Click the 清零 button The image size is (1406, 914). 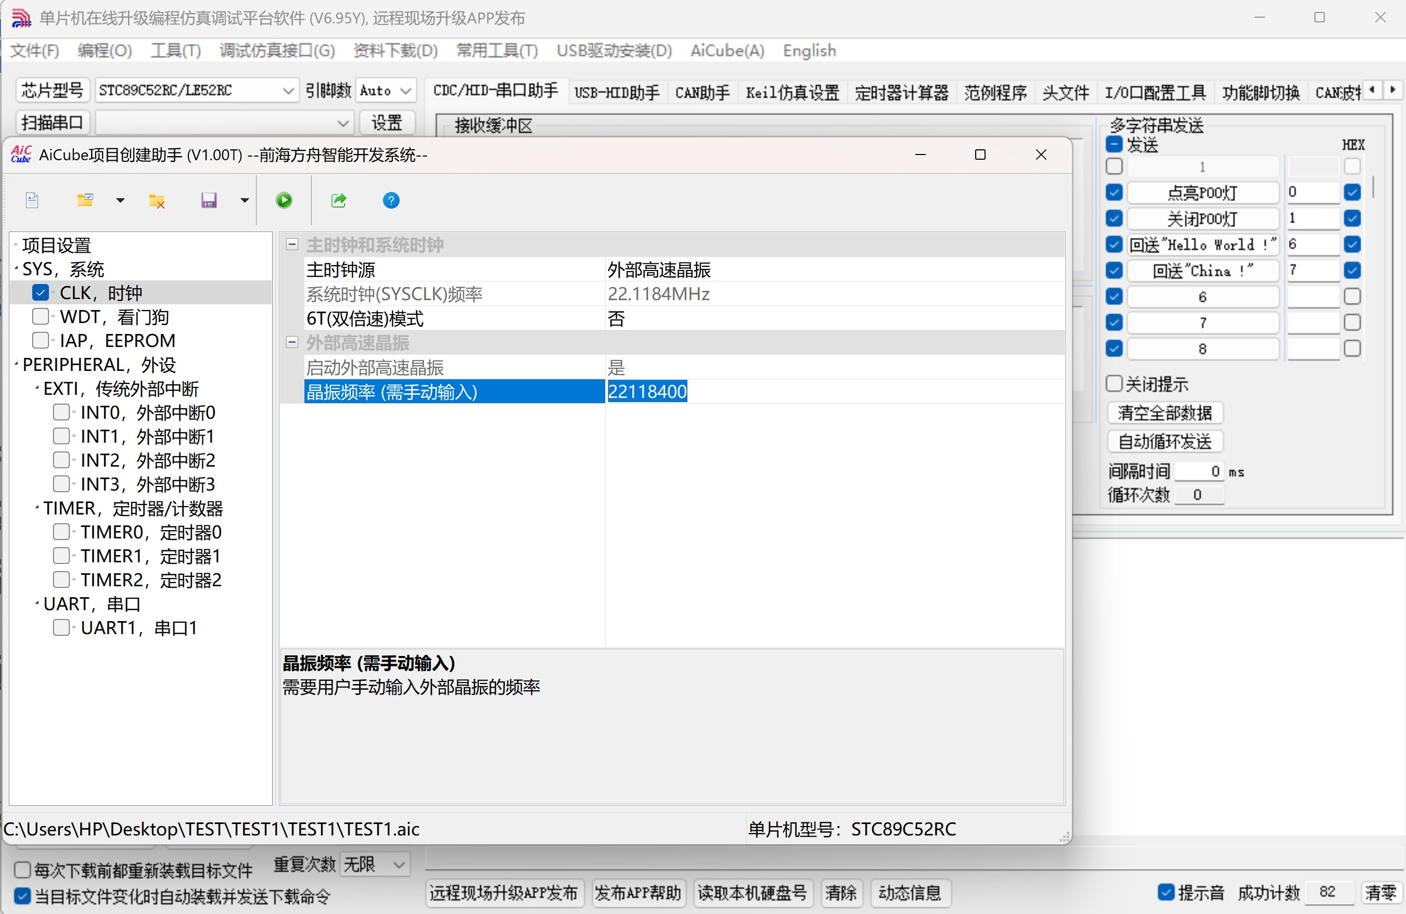(1381, 893)
